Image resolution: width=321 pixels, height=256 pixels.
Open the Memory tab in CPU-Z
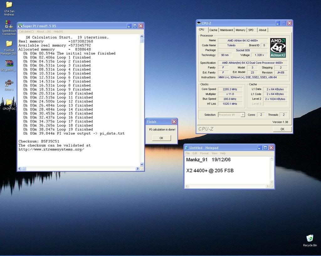click(240, 30)
